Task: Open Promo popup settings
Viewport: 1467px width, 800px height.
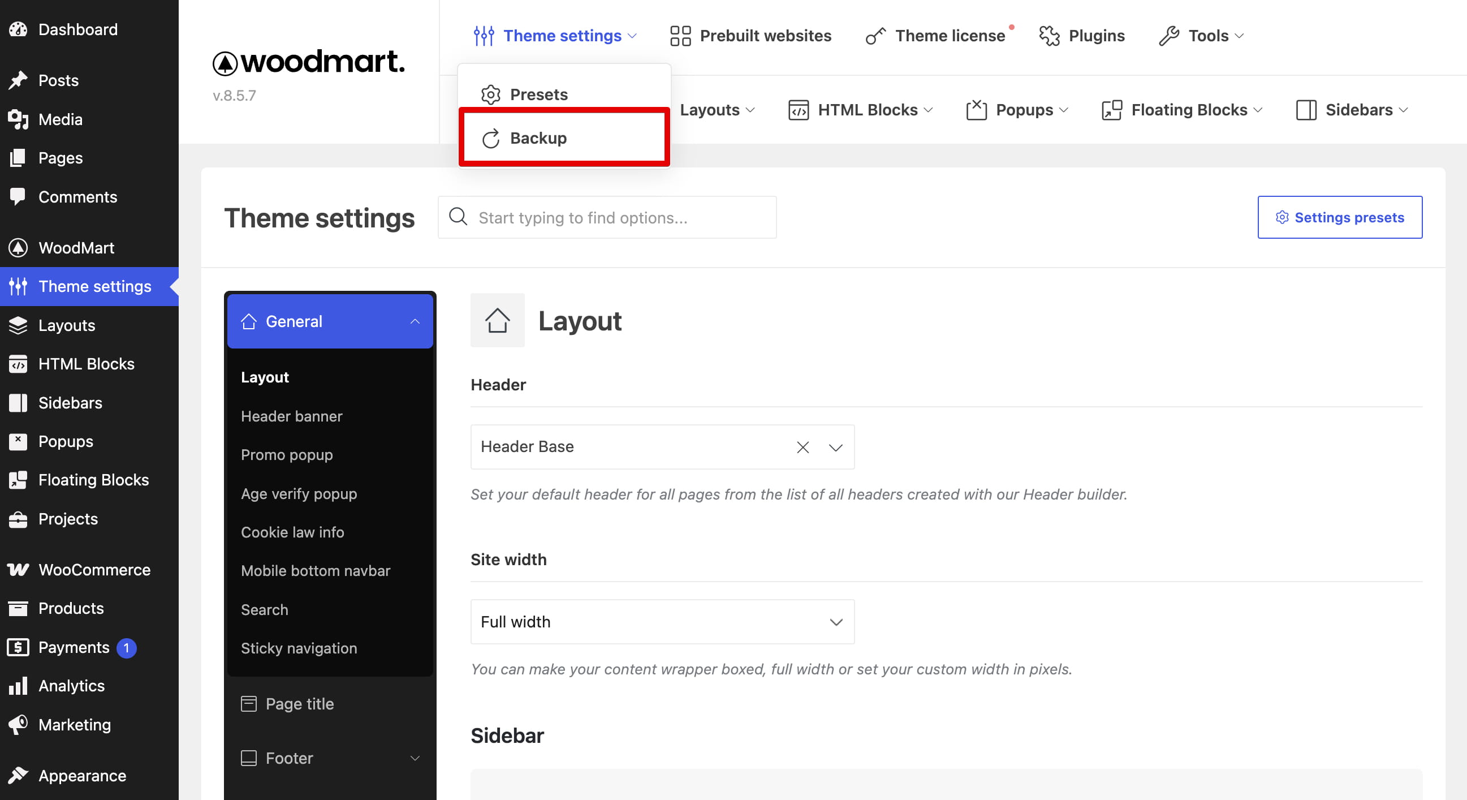Action: (x=287, y=455)
